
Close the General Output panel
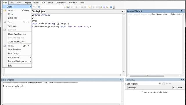click(183, 11)
